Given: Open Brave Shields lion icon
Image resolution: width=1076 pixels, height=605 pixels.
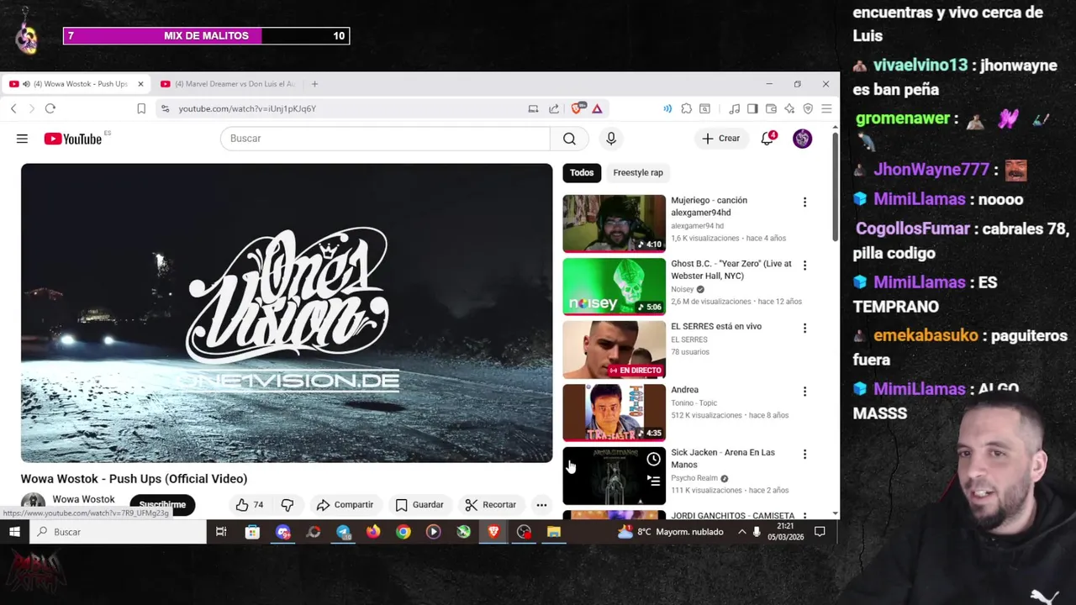Looking at the screenshot, I should (x=578, y=108).
